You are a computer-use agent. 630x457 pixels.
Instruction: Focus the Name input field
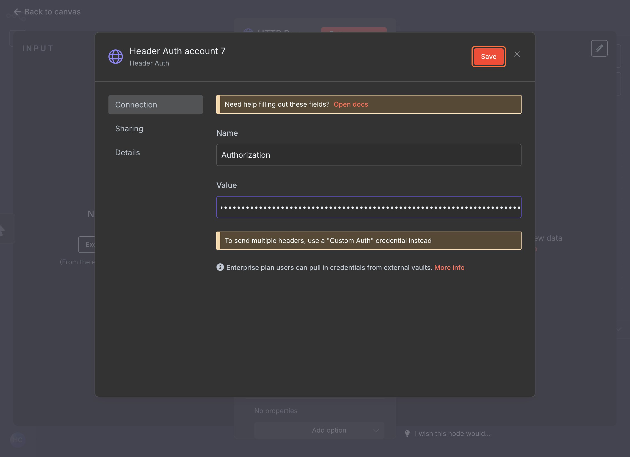point(369,155)
